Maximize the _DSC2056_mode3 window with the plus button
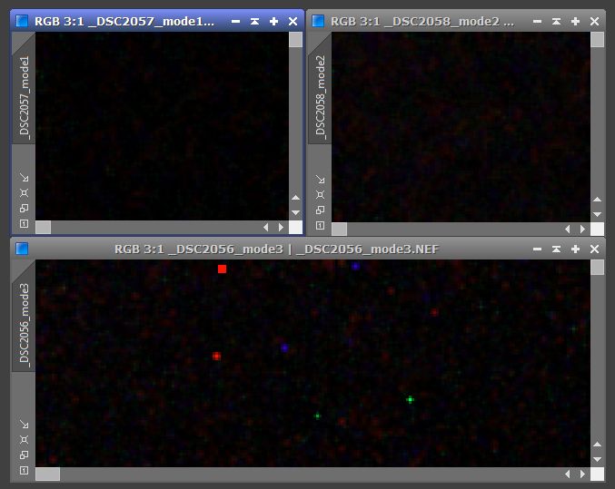 [575, 249]
